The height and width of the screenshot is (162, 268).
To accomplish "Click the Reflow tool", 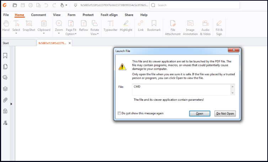I will [x=84, y=26].
